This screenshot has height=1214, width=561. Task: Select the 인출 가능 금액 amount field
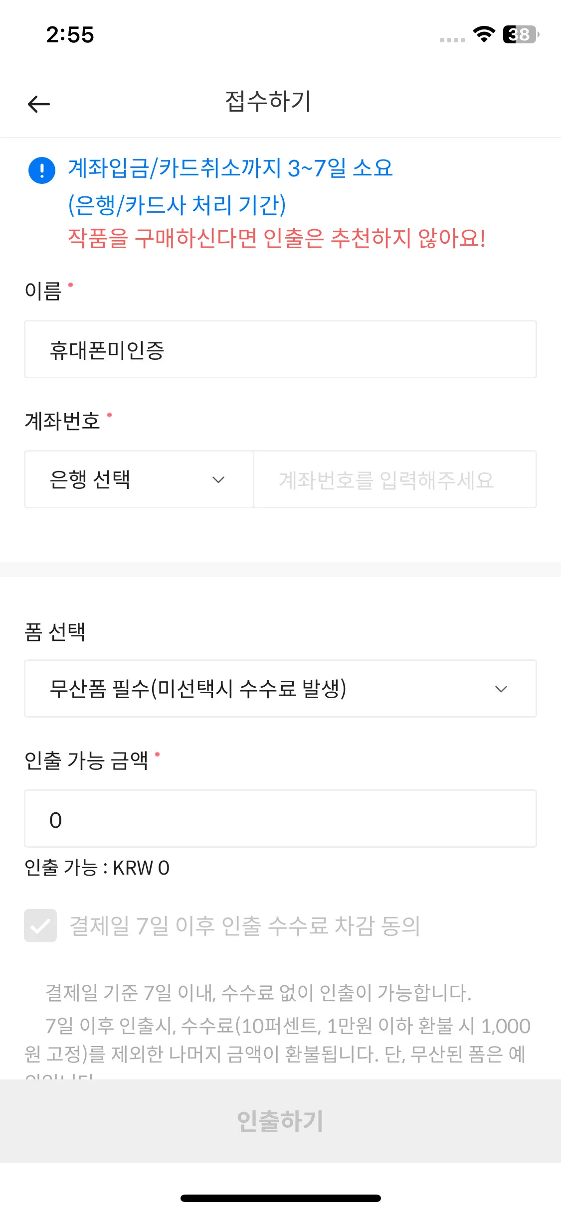[280, 818]
